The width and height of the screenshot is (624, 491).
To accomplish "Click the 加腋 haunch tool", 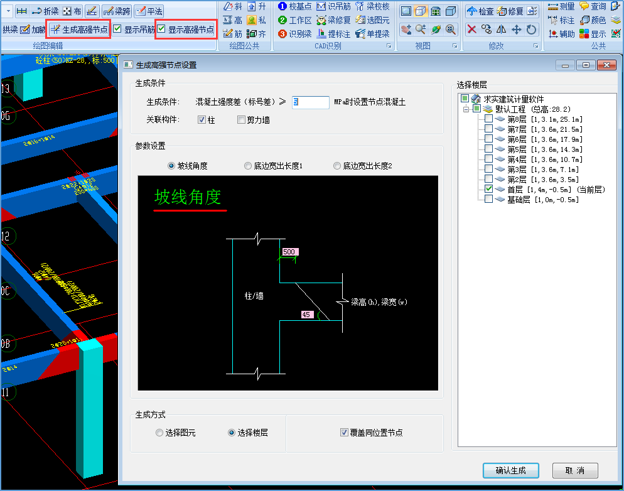I will coord(33,30).
